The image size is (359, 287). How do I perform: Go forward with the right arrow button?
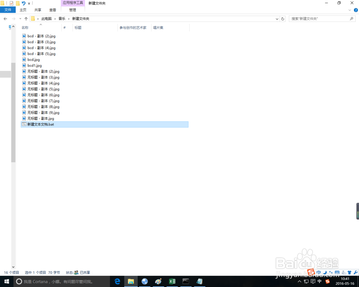(x=14, y=19)
